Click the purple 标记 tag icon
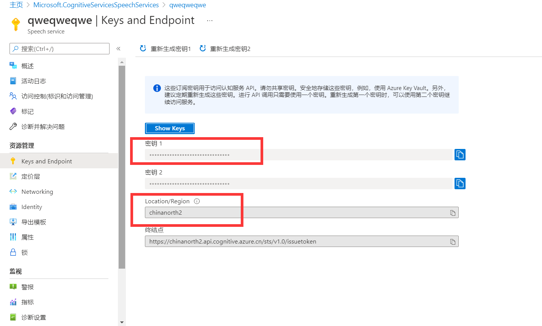542x326 pixels. [x=13, y=111]
